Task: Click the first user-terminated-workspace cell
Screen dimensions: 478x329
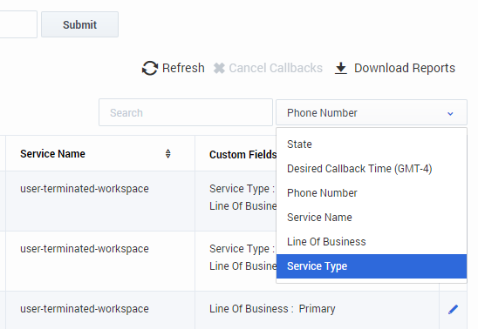Action: pos(100,201)
